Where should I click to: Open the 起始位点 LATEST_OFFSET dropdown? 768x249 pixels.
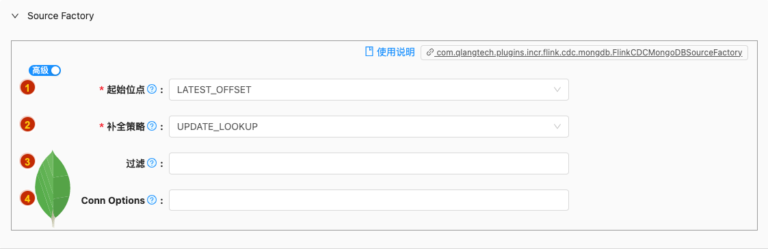click(x=369, y=90)
